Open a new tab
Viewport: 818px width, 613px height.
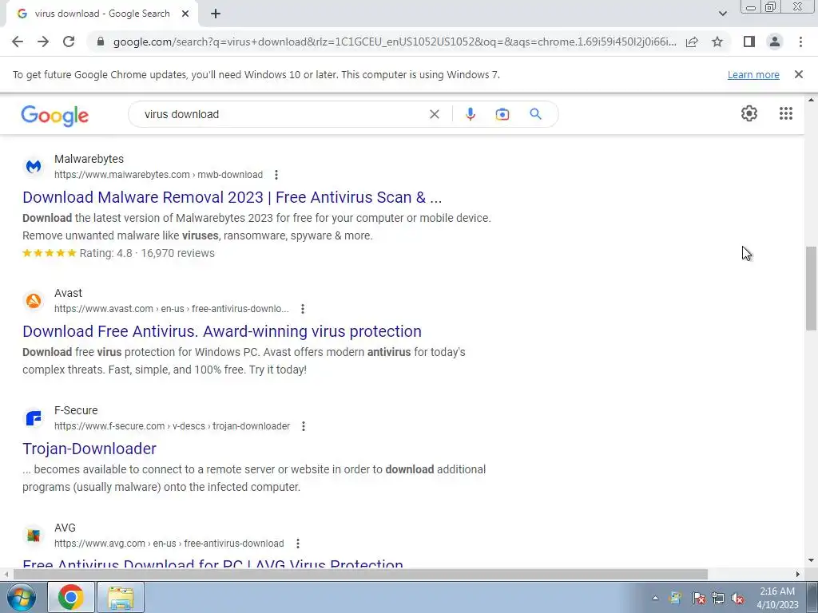point(216,14)
